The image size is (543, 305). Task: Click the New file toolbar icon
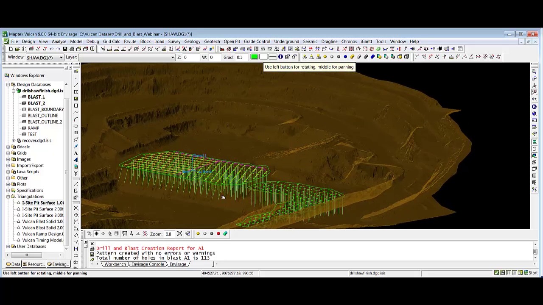pos(11,49)
